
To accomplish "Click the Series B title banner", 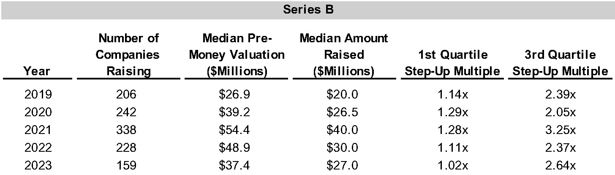I will tap(308, 10).
